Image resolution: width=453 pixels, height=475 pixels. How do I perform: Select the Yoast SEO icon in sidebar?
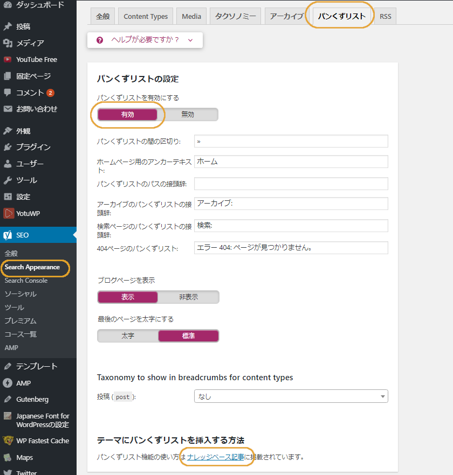tap(8, 235)
